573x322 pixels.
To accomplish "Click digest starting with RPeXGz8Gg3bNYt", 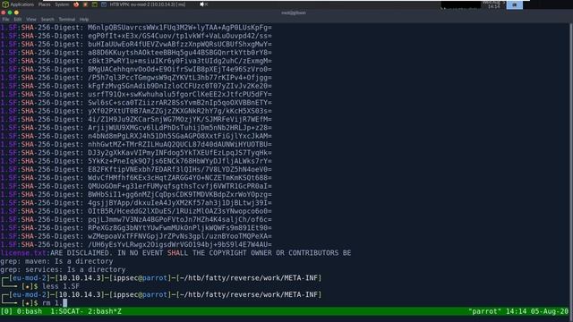I will pyautogui.click(x=179, y=228).
